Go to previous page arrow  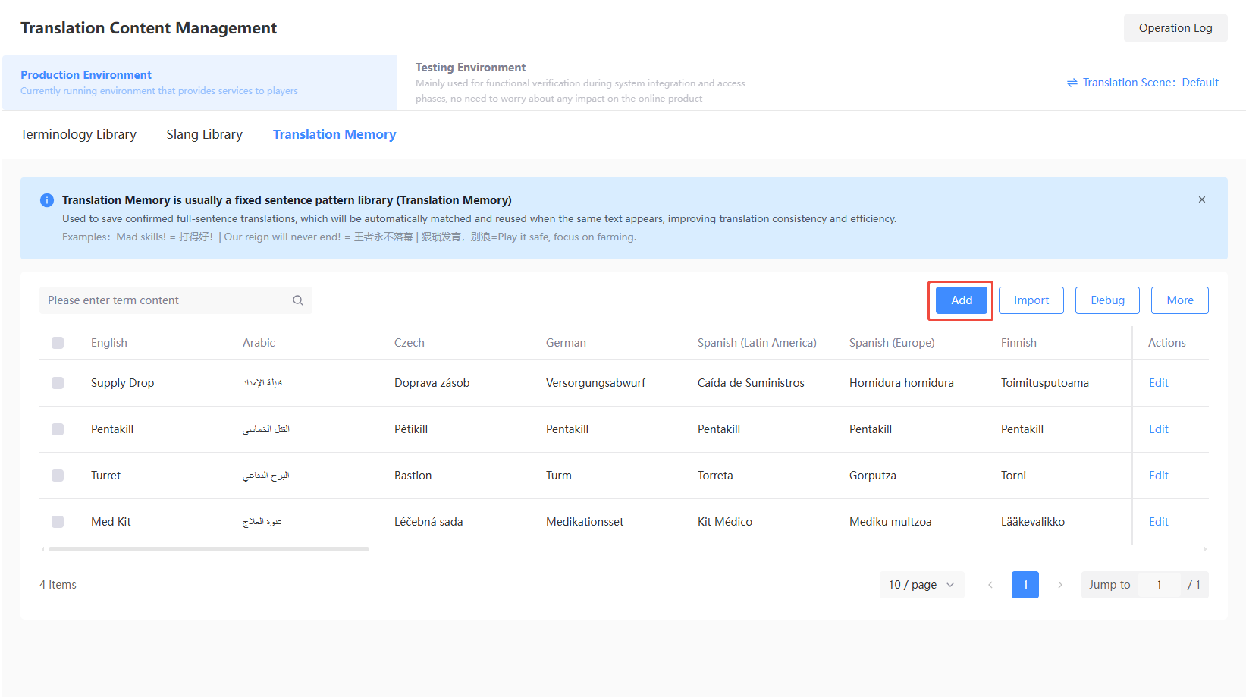(990, 585)
